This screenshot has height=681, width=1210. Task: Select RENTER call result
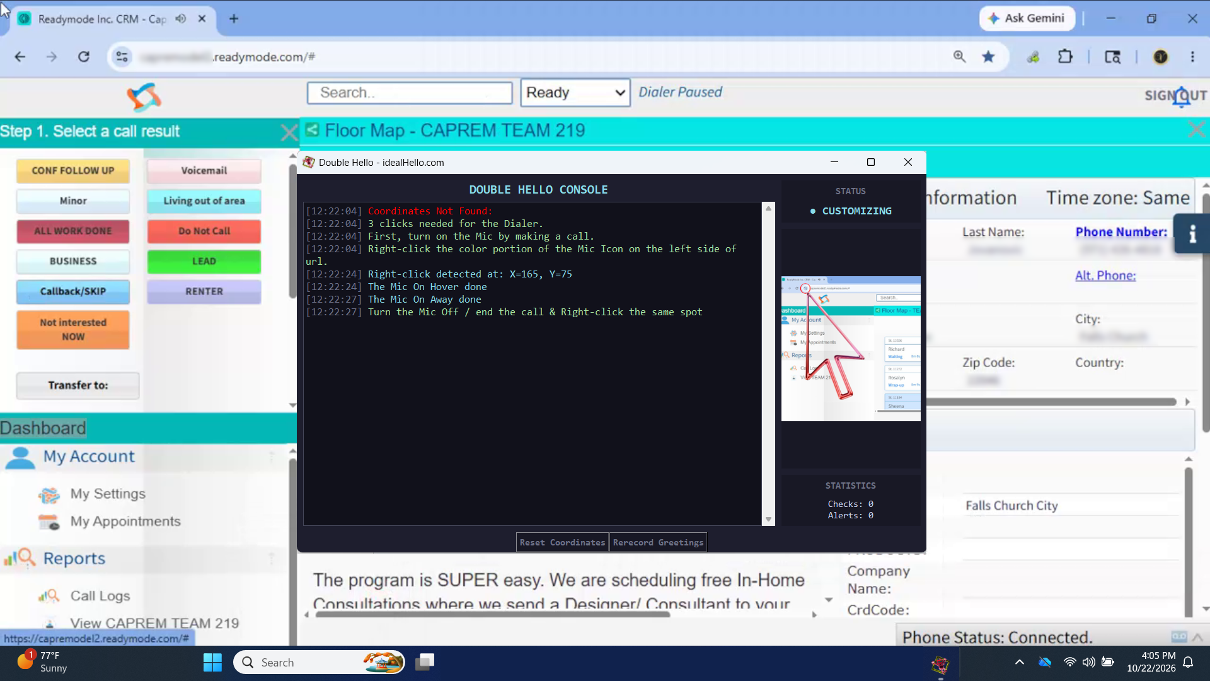pyautogui.click(x=204, y=292)
